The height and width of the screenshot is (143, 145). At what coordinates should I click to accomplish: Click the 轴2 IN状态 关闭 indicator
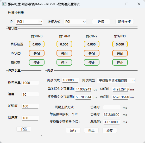pyautogui.click(x=92, y=53)
